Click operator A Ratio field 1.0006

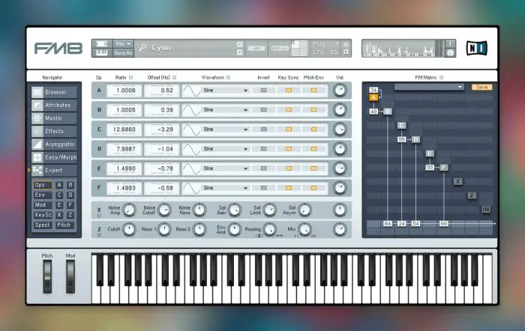(124, 91)
